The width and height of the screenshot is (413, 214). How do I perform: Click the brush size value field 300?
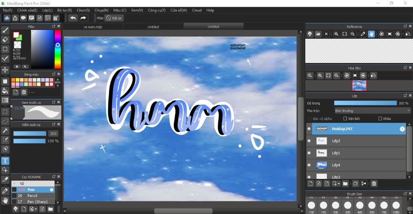tap(53, 134)
